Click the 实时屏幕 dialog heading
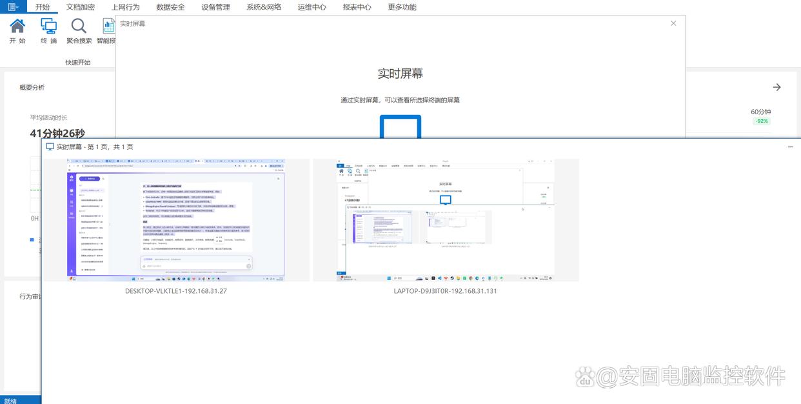This screenshot has height=404, width=801. [400, 74]
